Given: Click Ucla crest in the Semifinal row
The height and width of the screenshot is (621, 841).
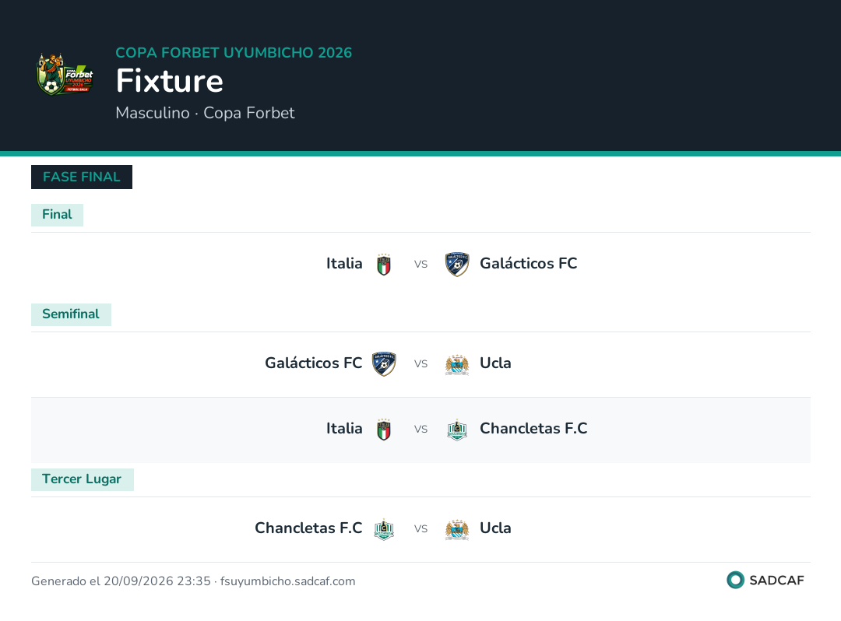Looking at the screenshot, I should click(457, 364).
